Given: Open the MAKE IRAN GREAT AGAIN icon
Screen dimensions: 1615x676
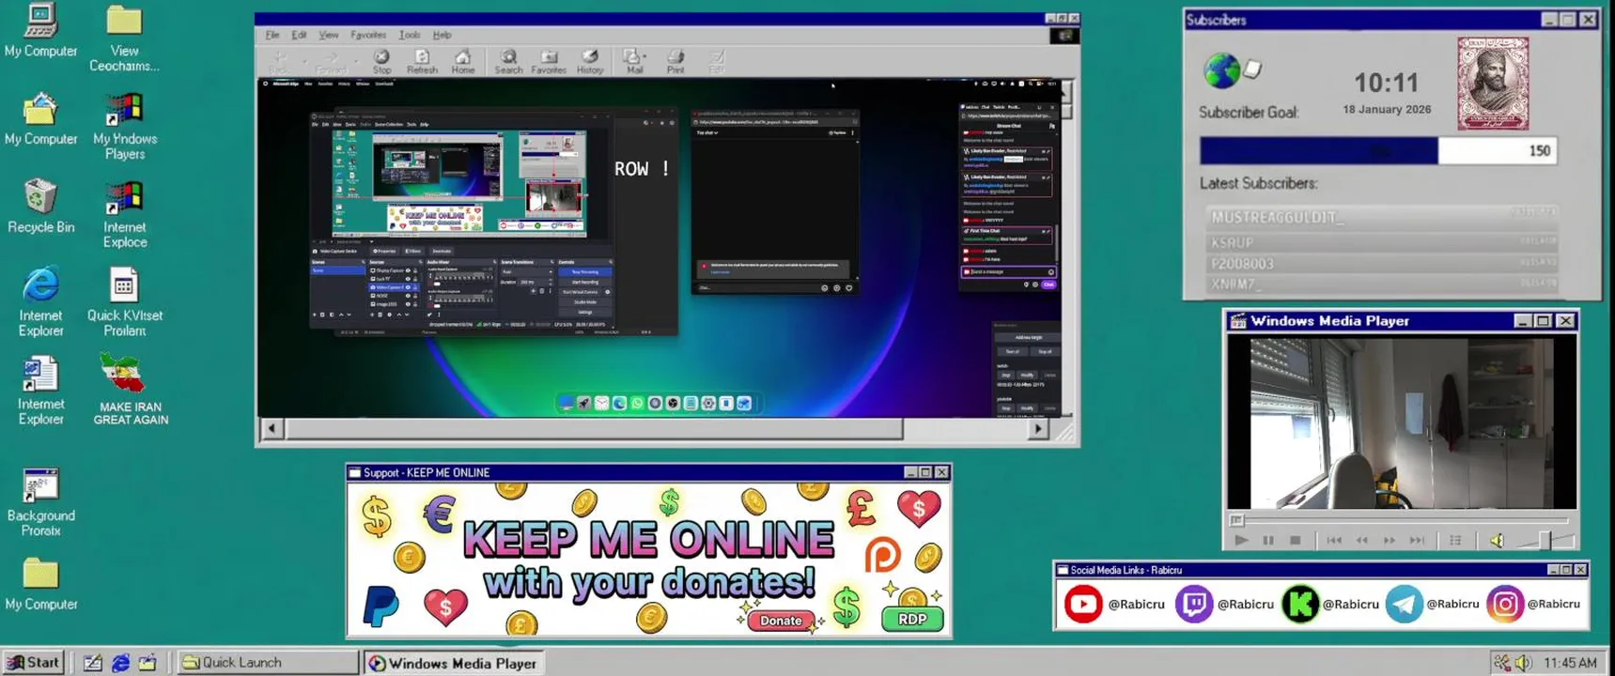Looking at the screenshot, I should pos(130,390).
